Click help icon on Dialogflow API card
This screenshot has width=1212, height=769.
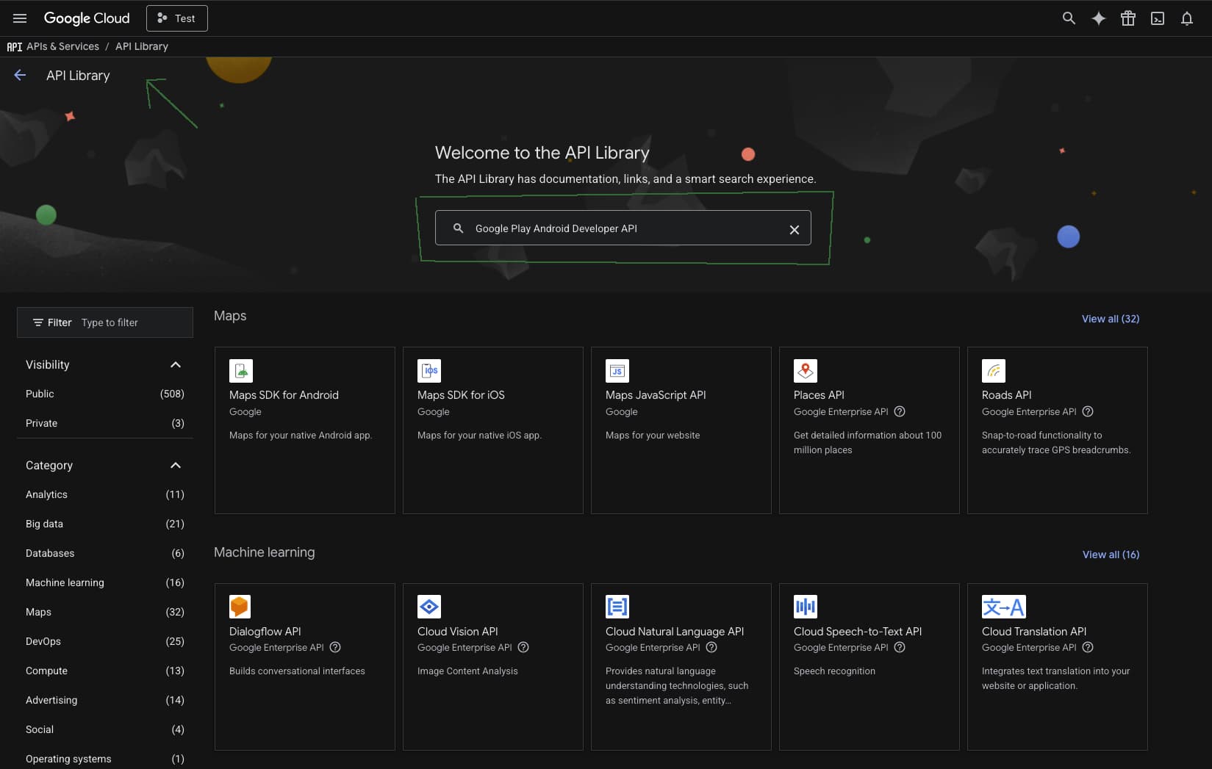coord(335,648)
